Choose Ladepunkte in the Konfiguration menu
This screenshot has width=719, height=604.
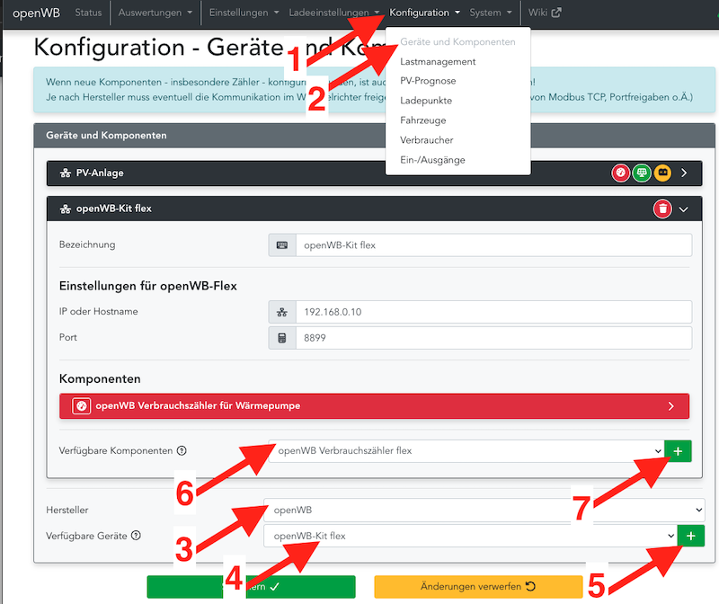coord(426,101)
